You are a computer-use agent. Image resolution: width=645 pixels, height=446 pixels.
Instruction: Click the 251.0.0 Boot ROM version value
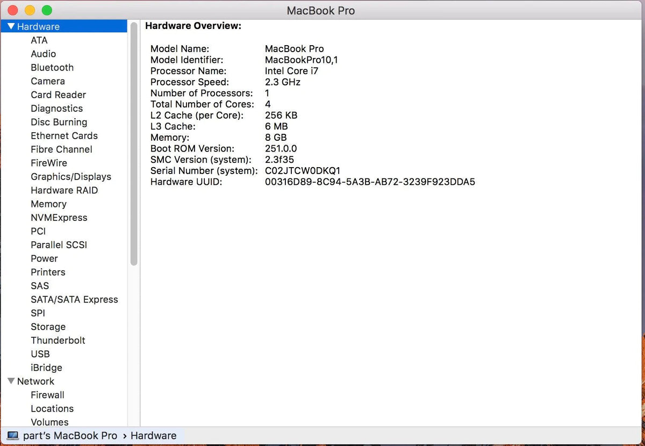281,148
